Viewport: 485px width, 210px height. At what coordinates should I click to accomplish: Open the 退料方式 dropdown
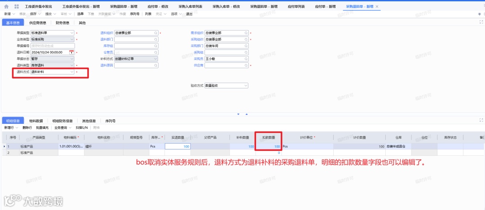pos(72,72)
